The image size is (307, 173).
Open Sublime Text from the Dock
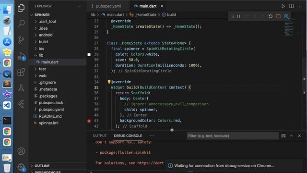click(7, 84)
